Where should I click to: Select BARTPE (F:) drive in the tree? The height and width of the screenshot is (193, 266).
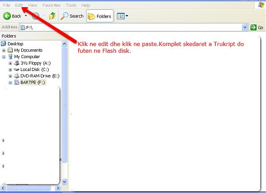pyautogui.click(x=33, y=83)
